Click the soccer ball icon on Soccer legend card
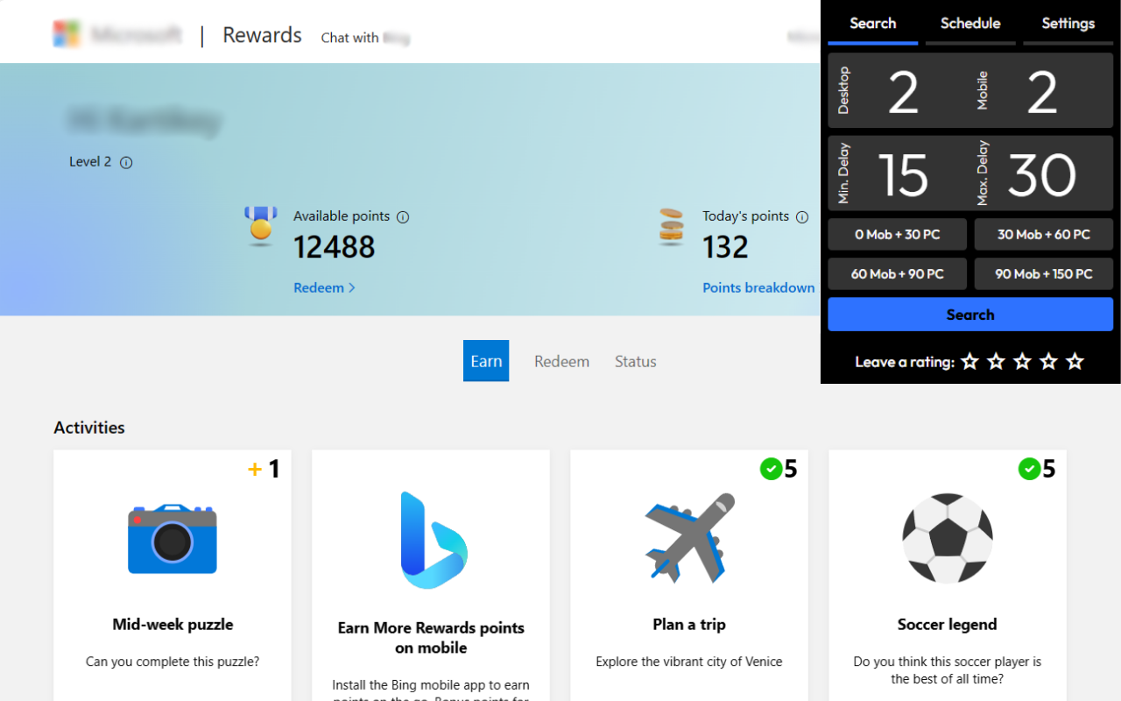The height and width of the screenshot is (701, 1121). click(x=947, y=539)
